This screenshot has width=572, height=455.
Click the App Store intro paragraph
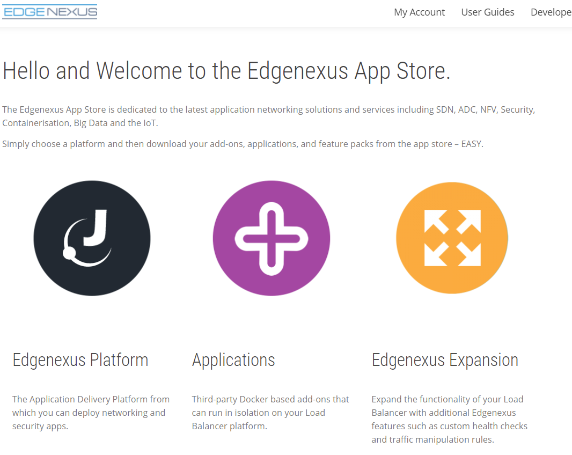pyautogui.click(x=268, y=116)
